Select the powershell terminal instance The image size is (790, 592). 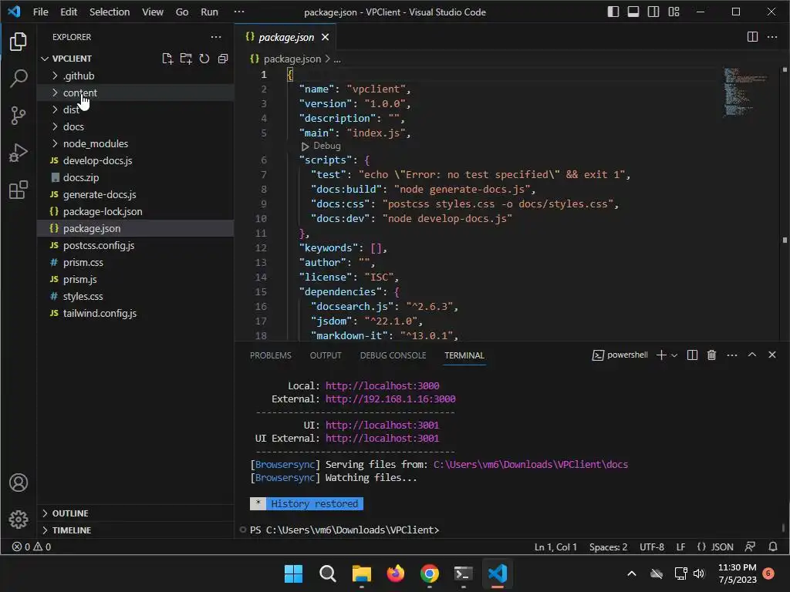click(620, 355)
